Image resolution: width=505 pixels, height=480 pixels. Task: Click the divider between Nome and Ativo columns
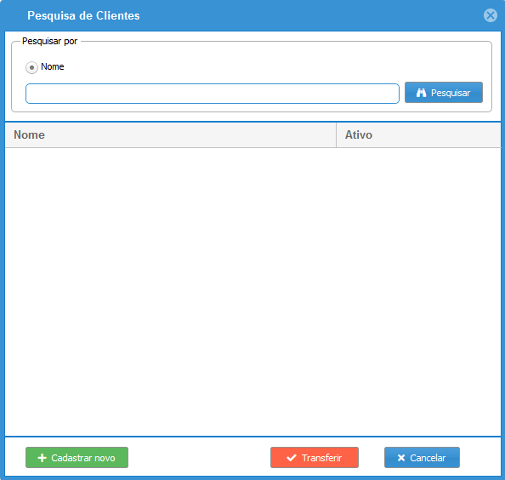(x=336, y=134)
